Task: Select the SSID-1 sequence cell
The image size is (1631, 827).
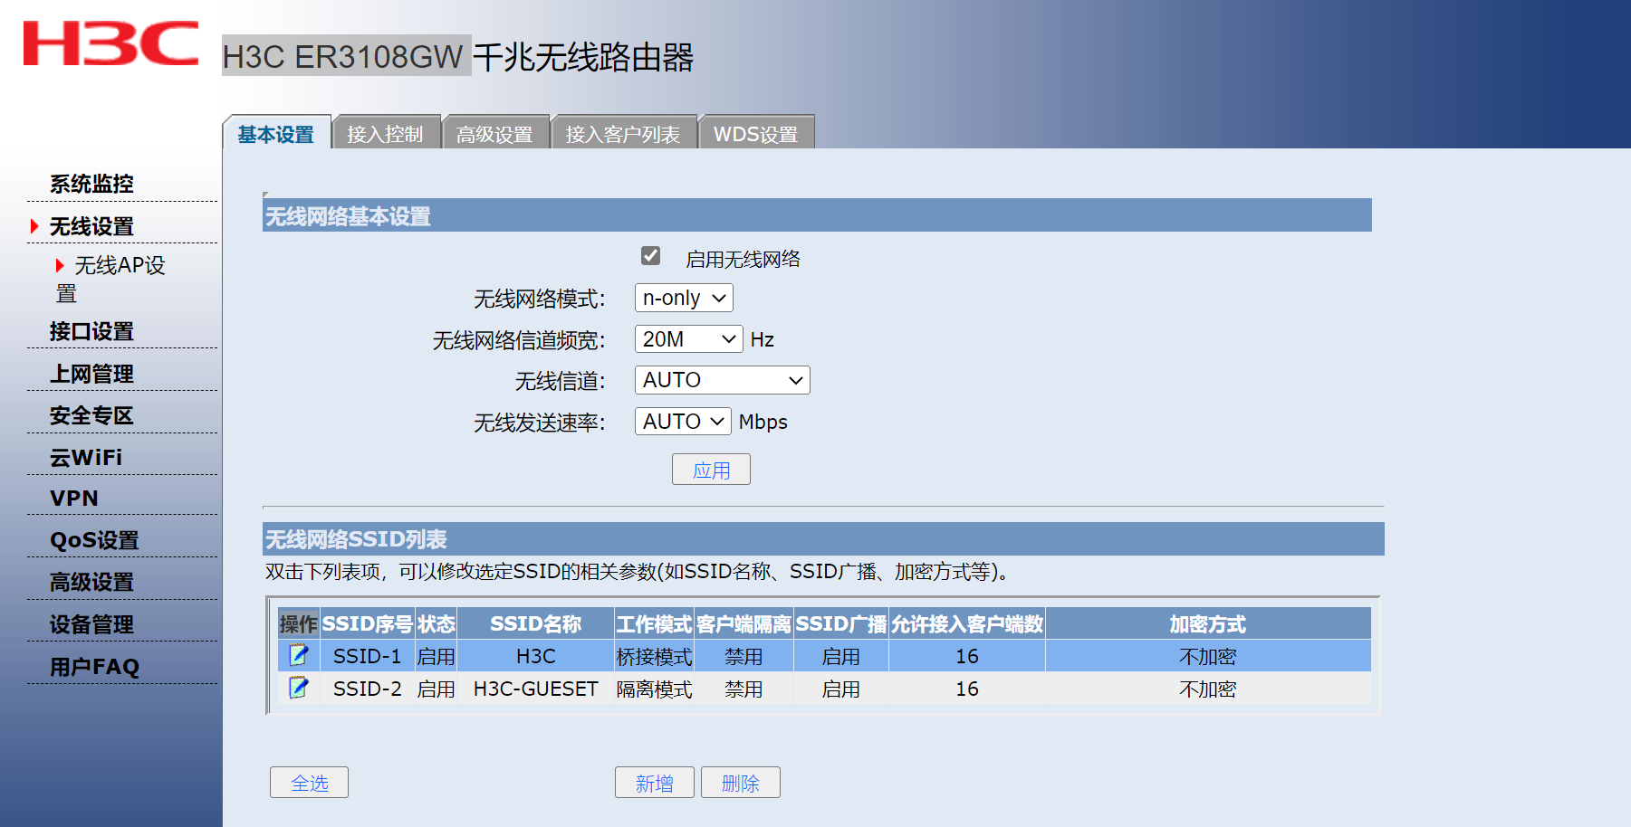Action: point(367,656)
